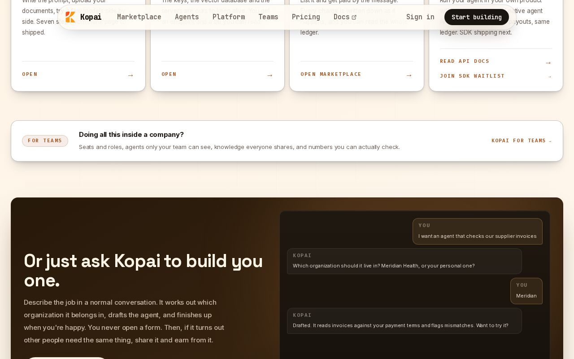Click the 'Meridian' reply bubble
574x359 pixels.
tap(526, 291)
